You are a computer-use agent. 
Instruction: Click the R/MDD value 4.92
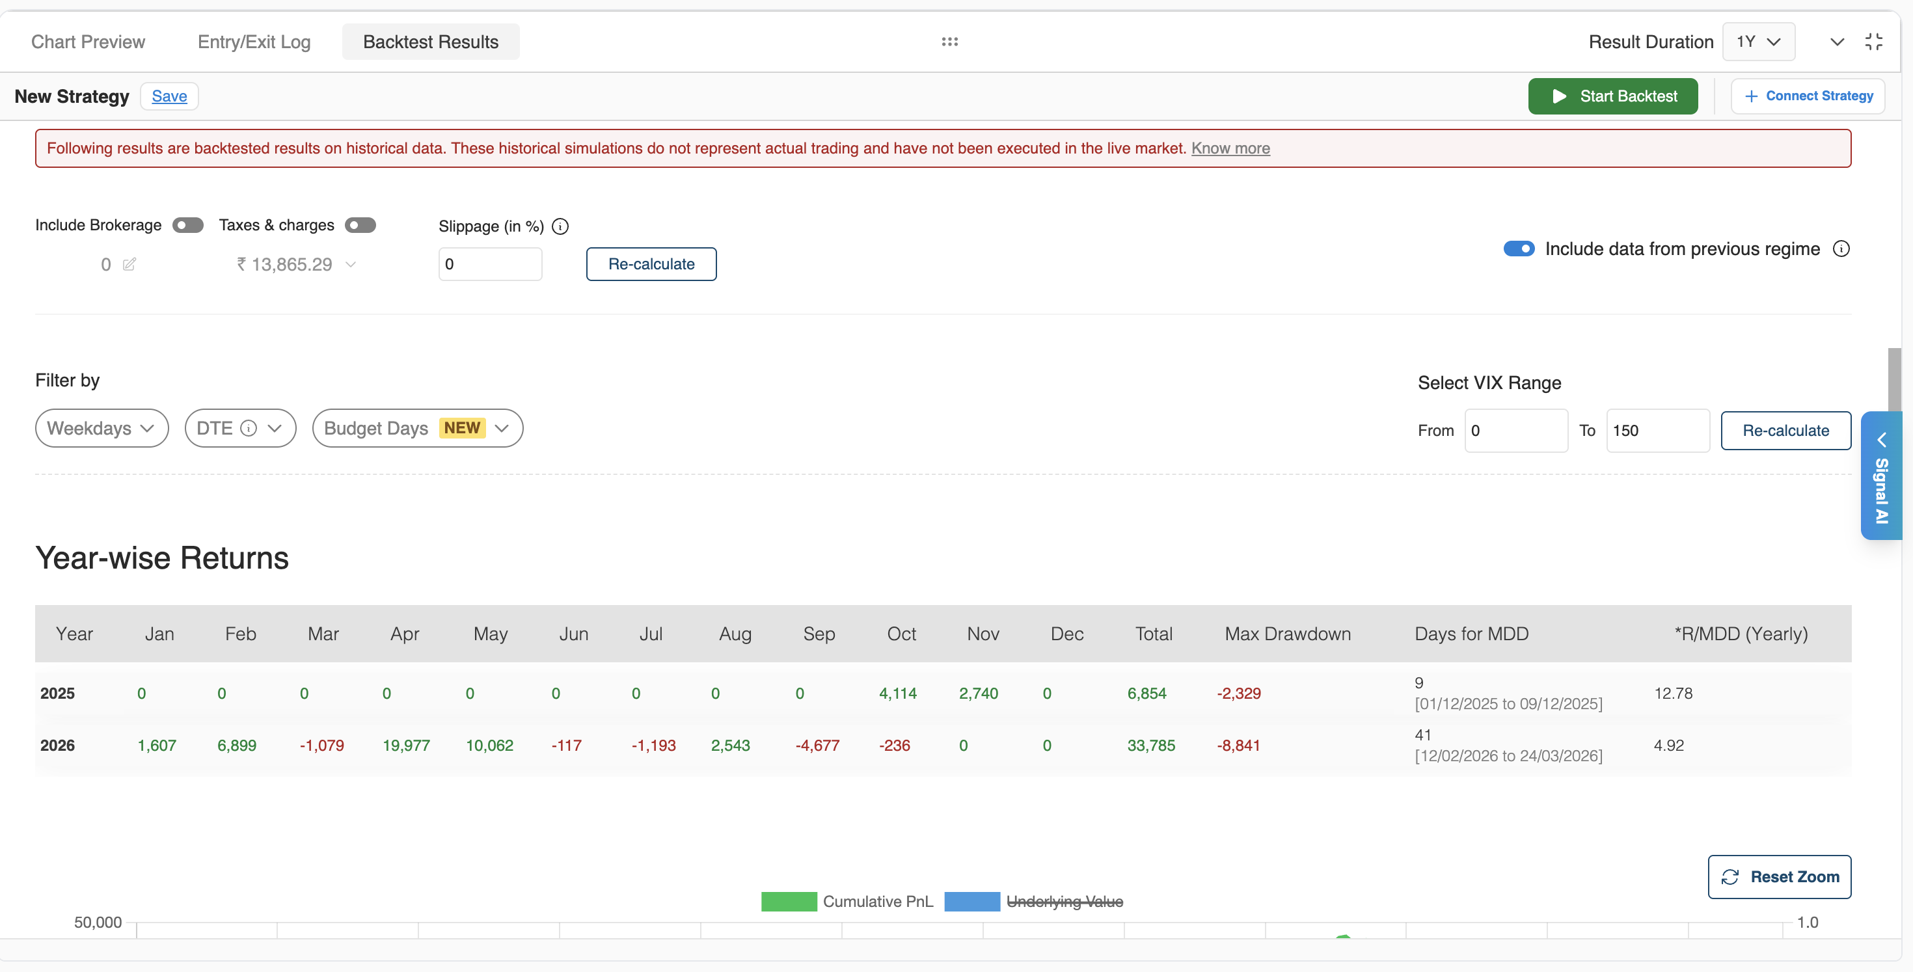coord(1669,745)
